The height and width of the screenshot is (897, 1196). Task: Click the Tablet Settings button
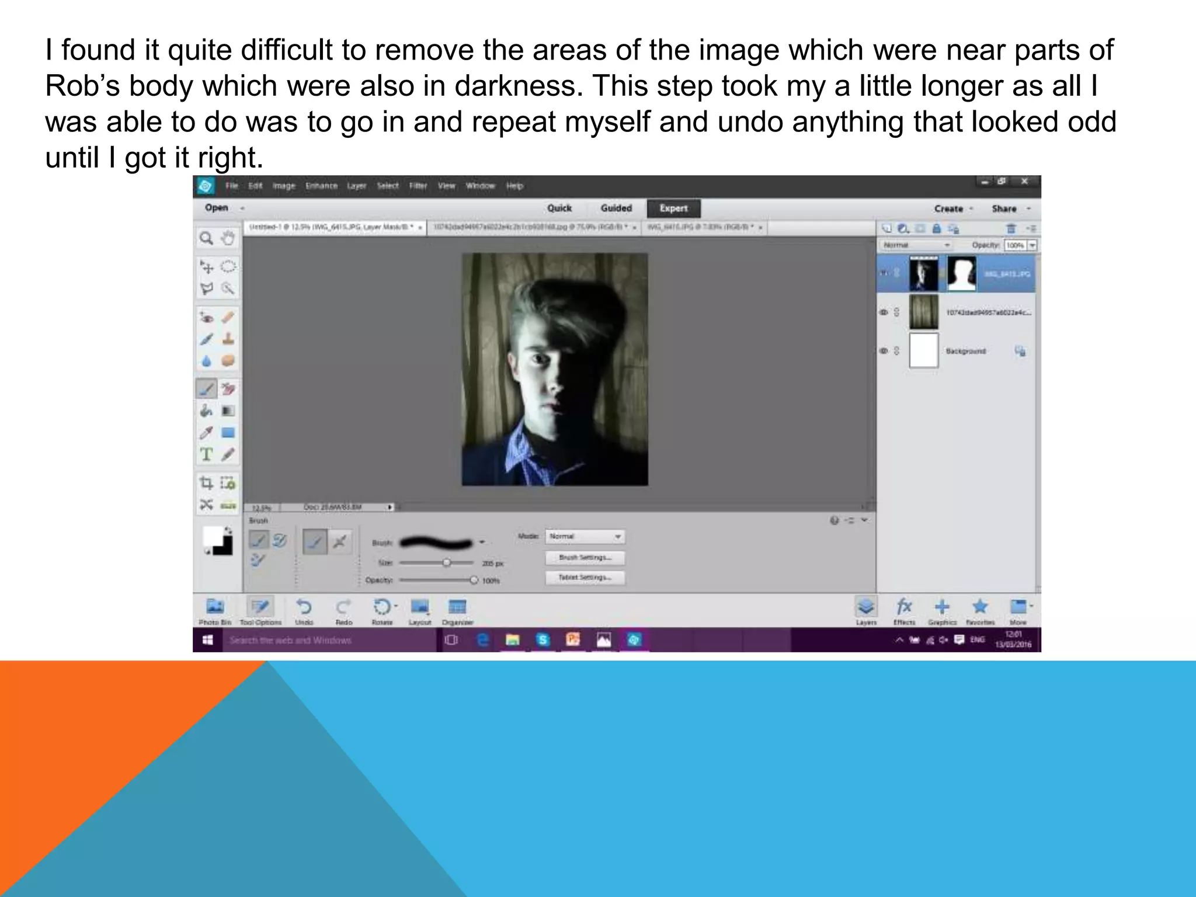click(x=585, y=578)
